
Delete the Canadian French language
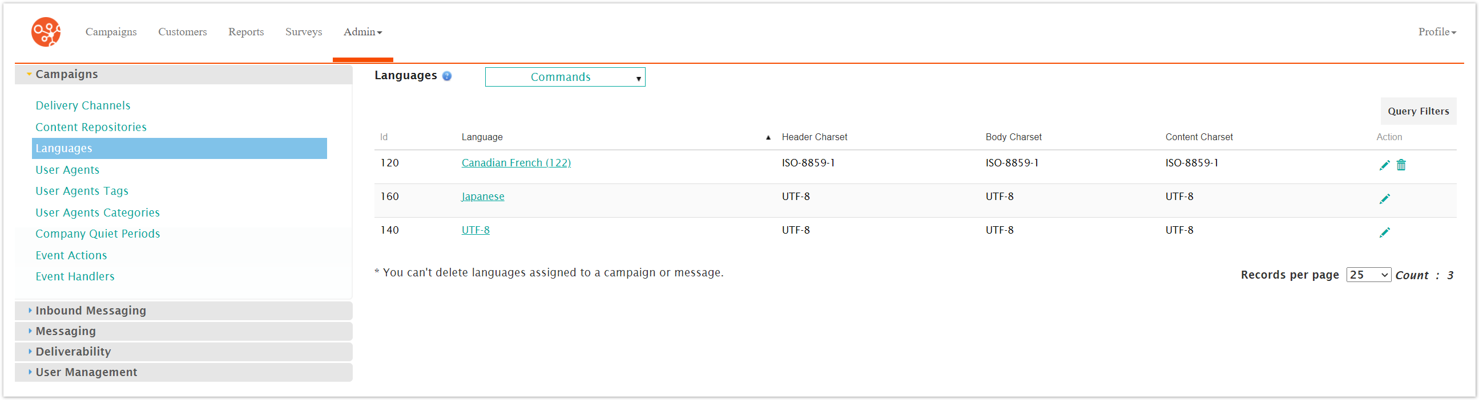coord(1401,165)
